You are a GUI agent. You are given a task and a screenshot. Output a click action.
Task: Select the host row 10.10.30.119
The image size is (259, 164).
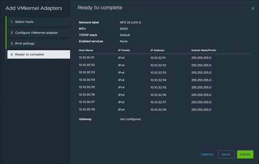click(164, 110)
